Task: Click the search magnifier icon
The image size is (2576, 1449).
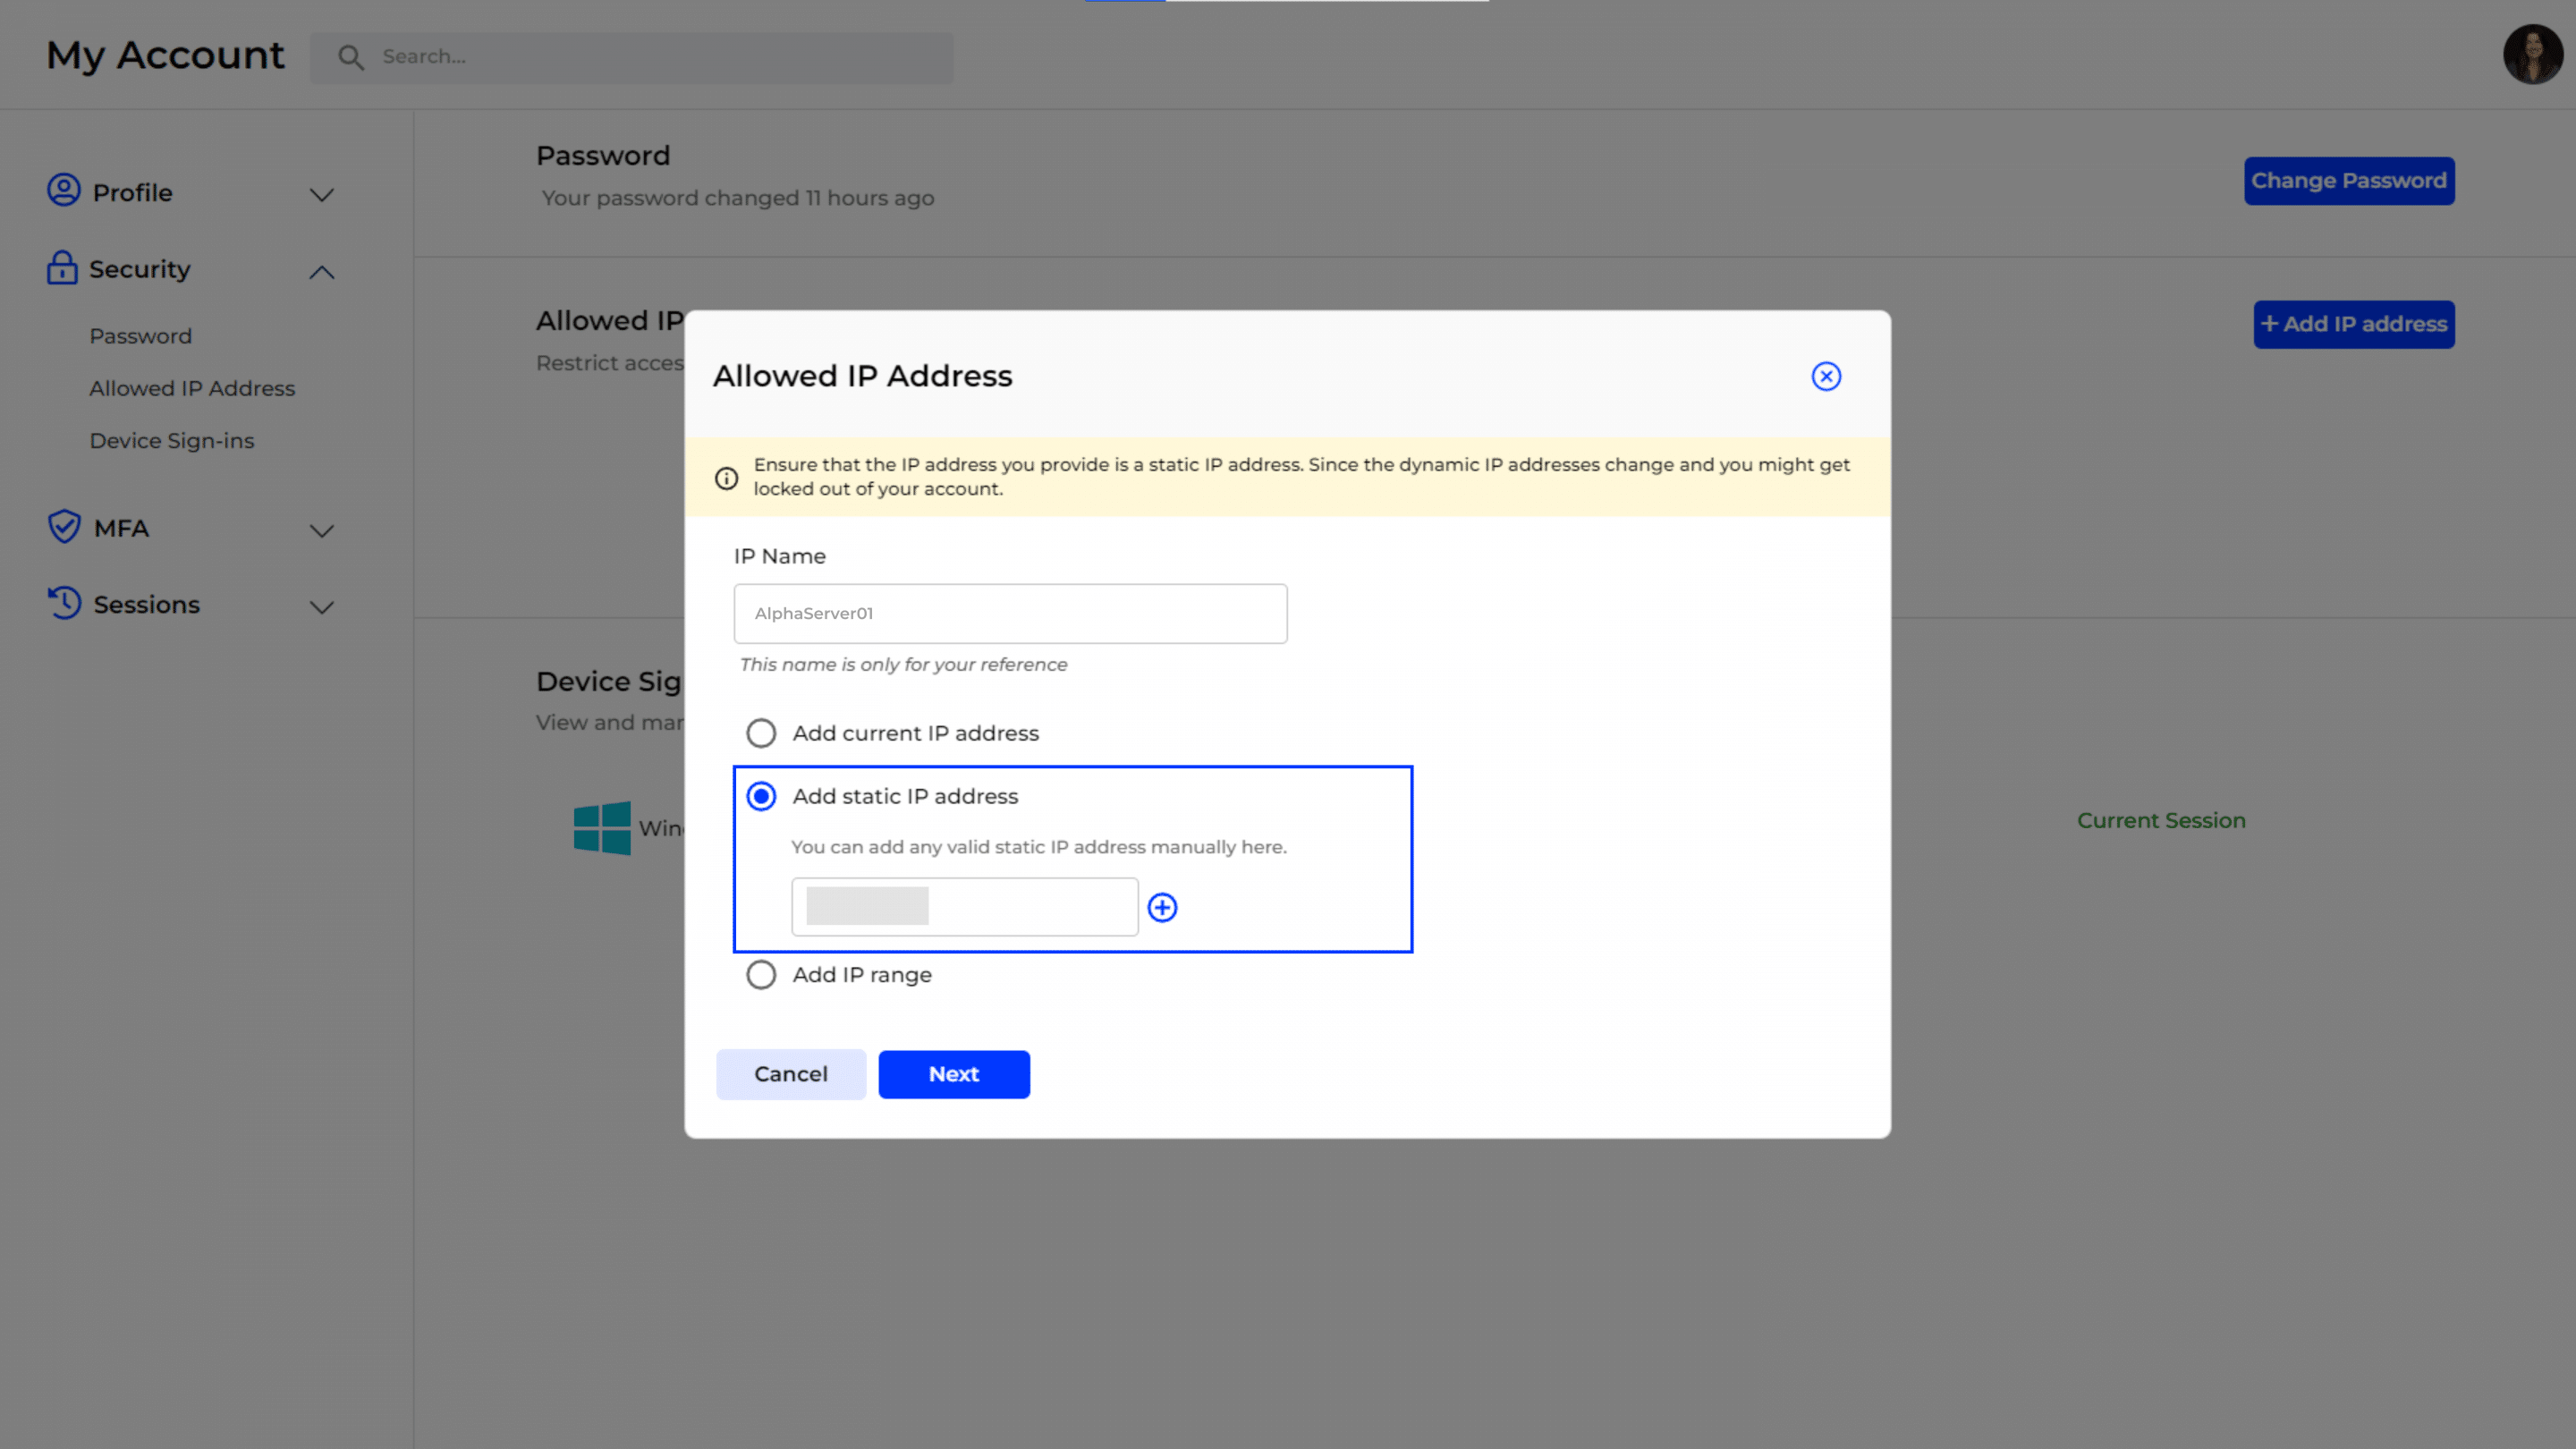Action: (x=350, y=57)
